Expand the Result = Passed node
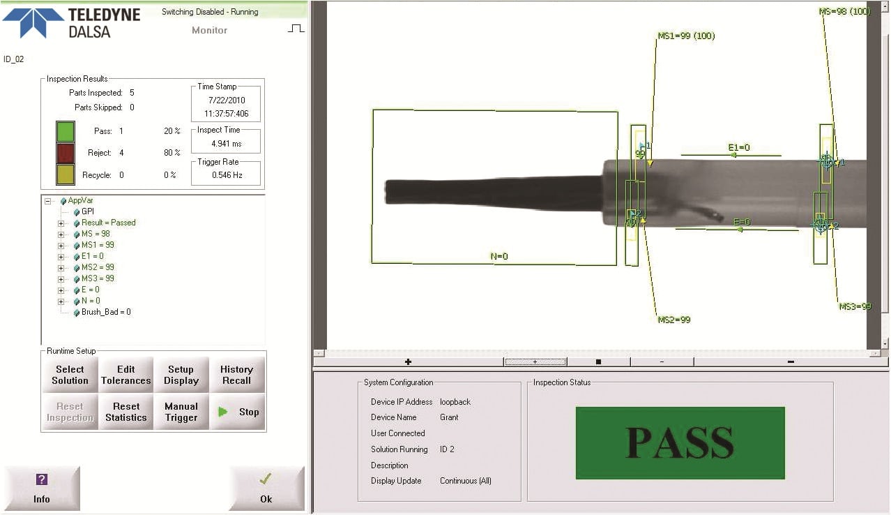891x515 pixels. click(x=61, y=223)
